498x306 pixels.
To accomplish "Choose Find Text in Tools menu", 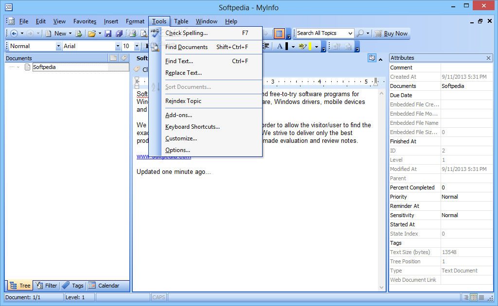I will click(206, 61).
